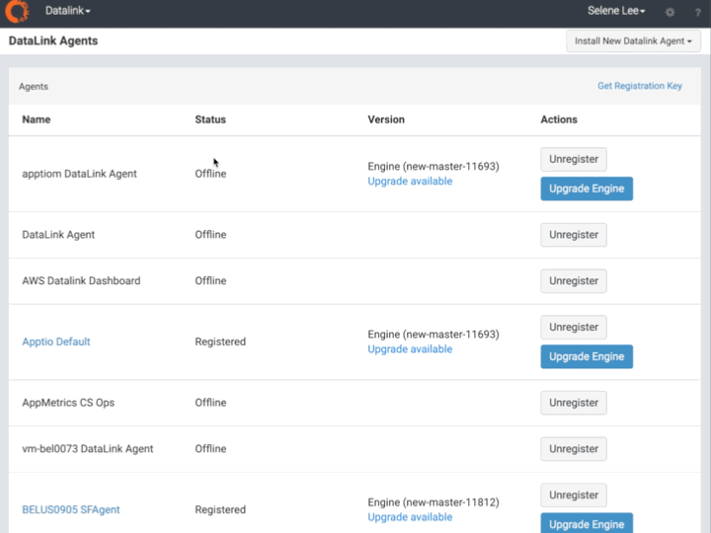Image resolution: width=711 pixels, height=533 pixels.
Task: Click Registered status of BELUS0905 SFAgent
Action: pyautogui.click(x=220, y=510)
